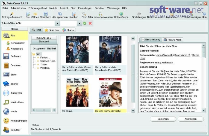Open the John Wayne (I) actor link
This screenshot has height=136, width=209.
[x=164, y=55]
